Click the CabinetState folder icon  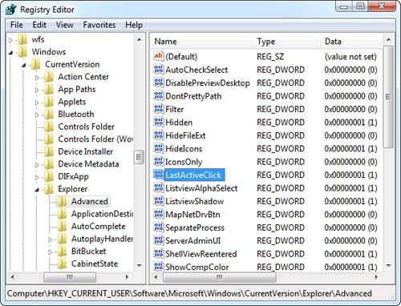coord(62,264)
